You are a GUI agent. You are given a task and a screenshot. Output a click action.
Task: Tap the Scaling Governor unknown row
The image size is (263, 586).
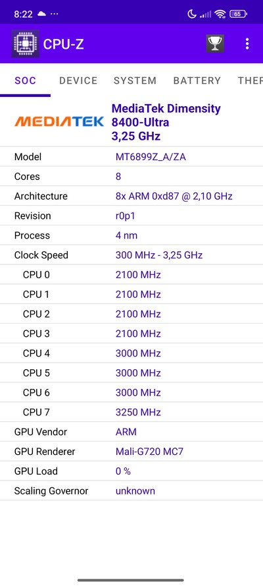click(x=131, y=490)
